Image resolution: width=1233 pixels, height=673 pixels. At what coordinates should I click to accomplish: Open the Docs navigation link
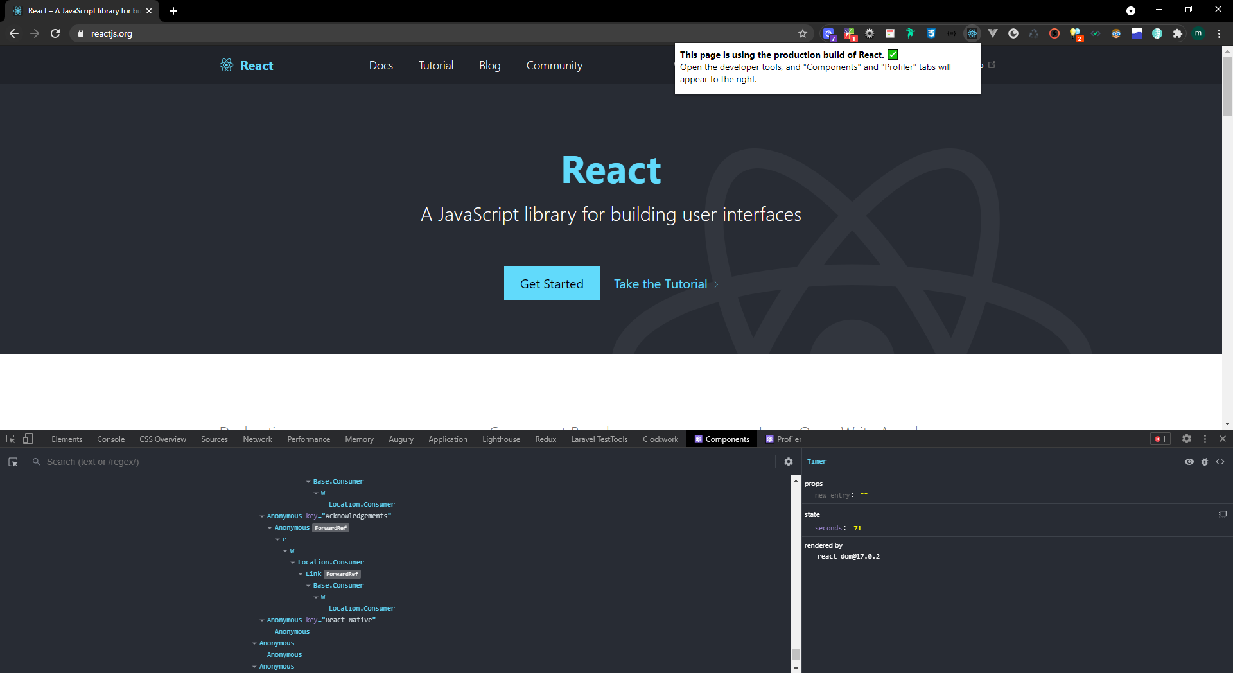381,66
